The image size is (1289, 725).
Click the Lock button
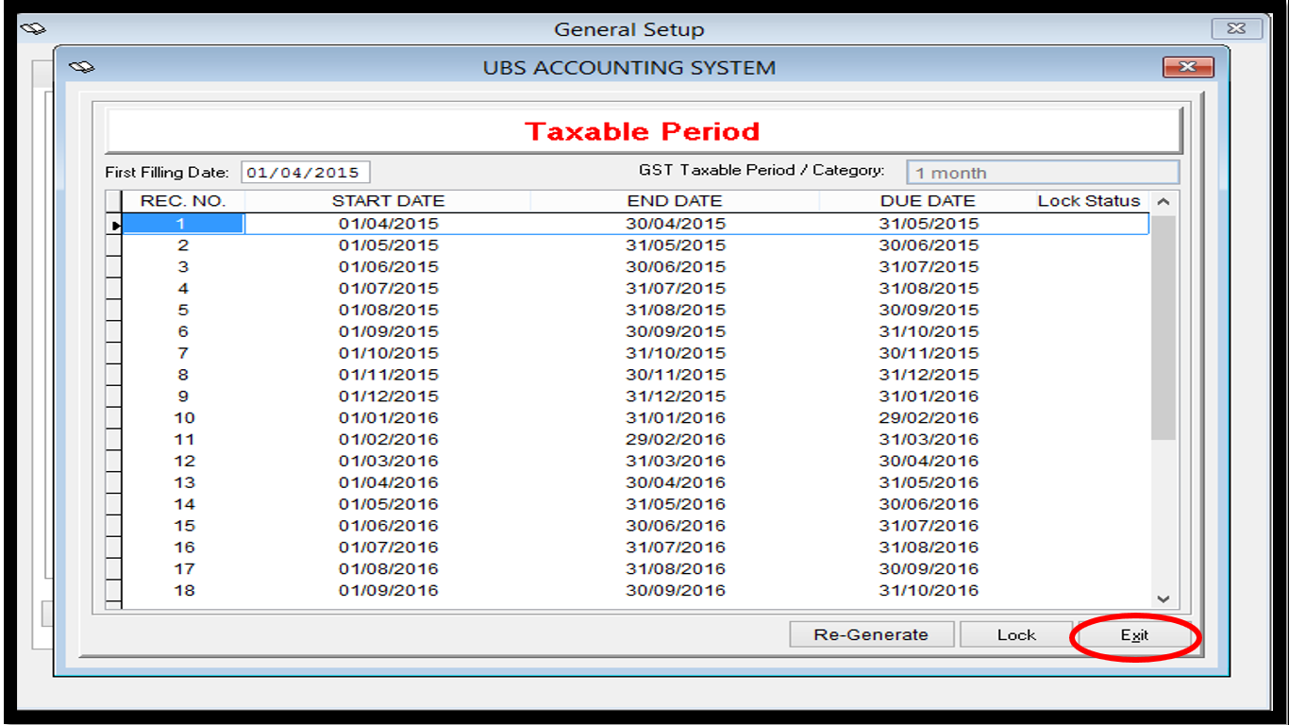tap(1016, 635)
